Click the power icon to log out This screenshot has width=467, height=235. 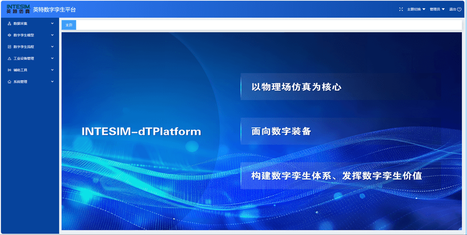point(459,9)
